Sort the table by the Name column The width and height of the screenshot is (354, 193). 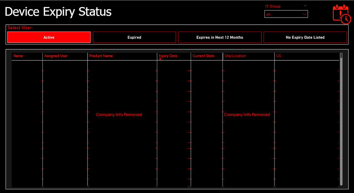(x=18, y=56)
